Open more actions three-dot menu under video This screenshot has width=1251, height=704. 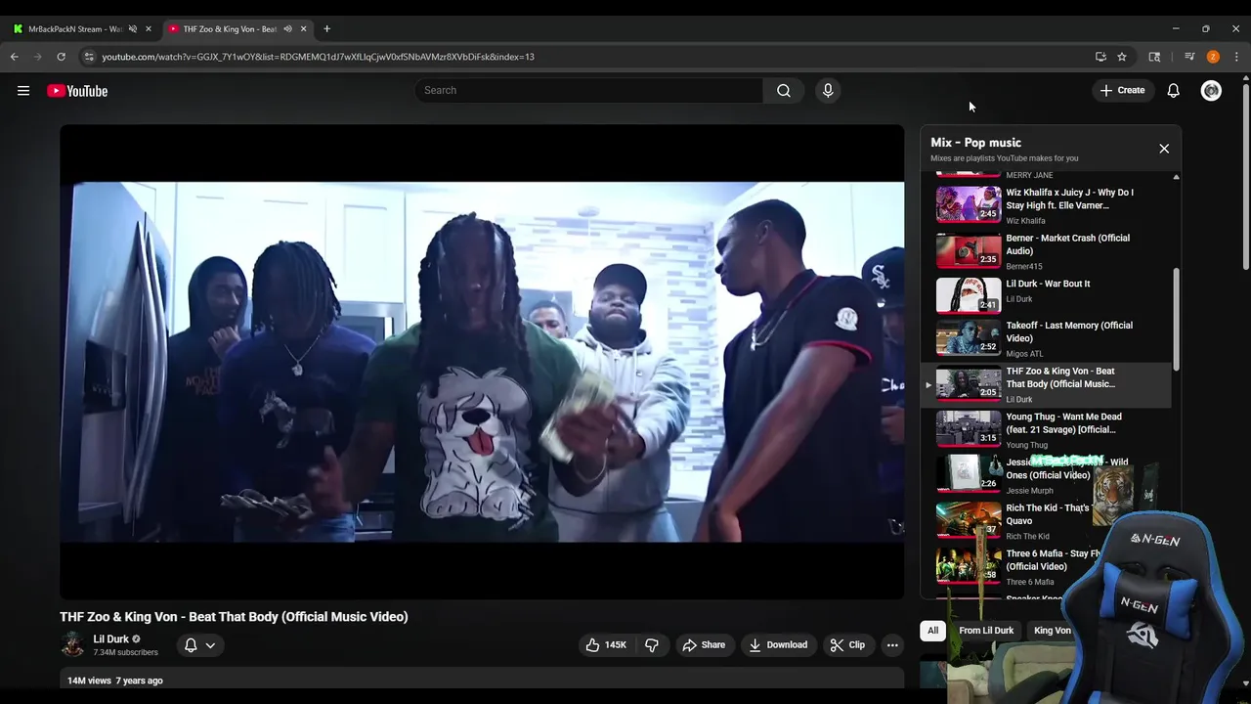891,645
